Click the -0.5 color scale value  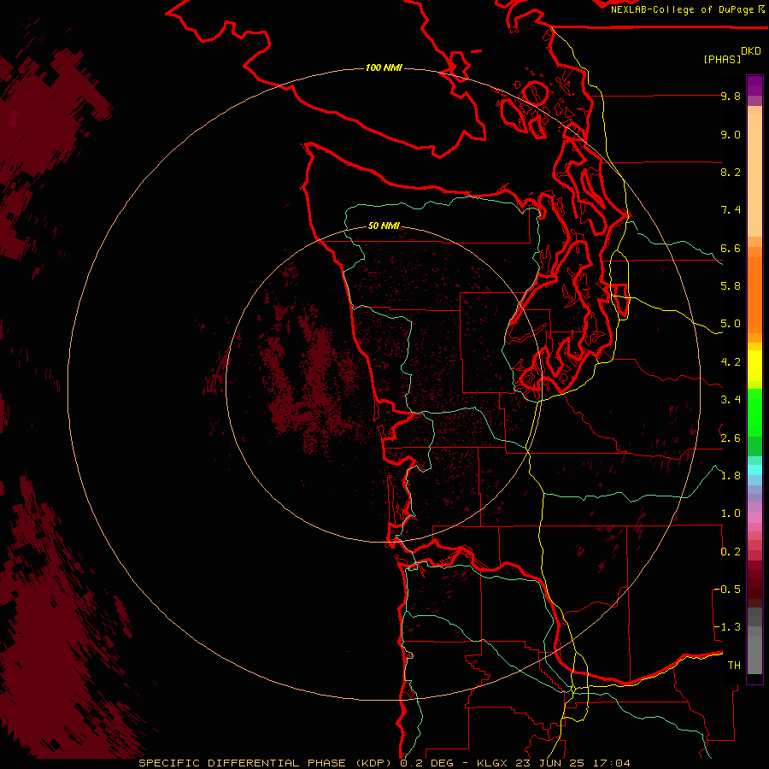pyautogui.click(x=727, y=590)
